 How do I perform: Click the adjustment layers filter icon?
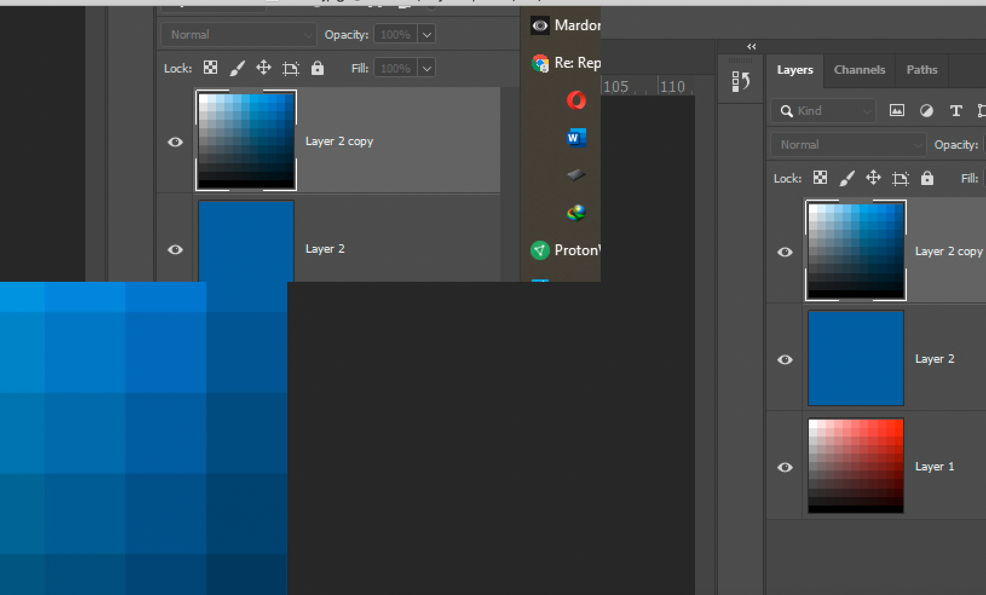click(926, 111)
